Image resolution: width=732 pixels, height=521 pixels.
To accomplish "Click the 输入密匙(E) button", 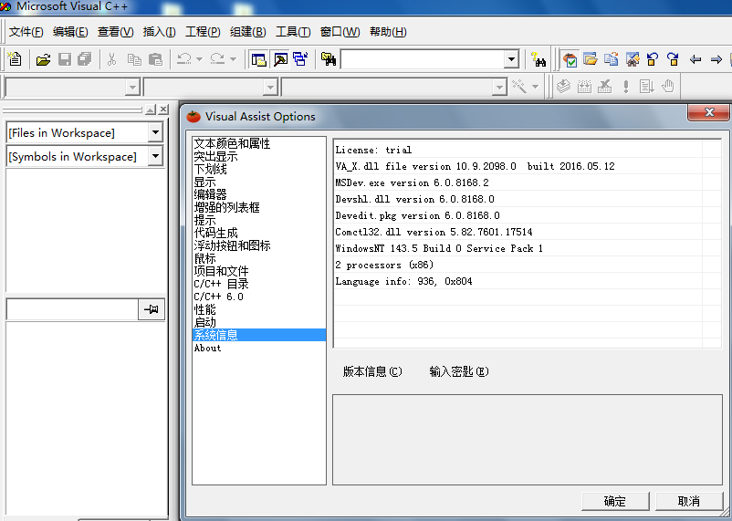I will pos(459,371).
